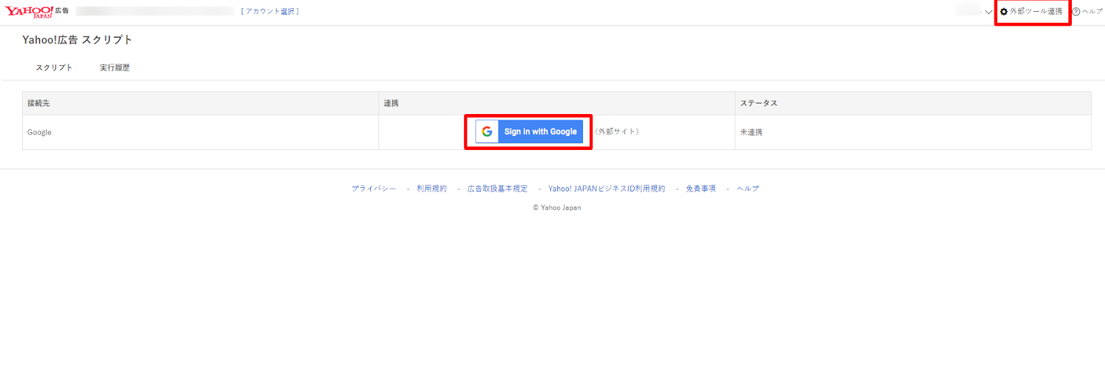Open help via top-right question mark icon
The width and height of the screenshot is (1105, 367).
1076,12
